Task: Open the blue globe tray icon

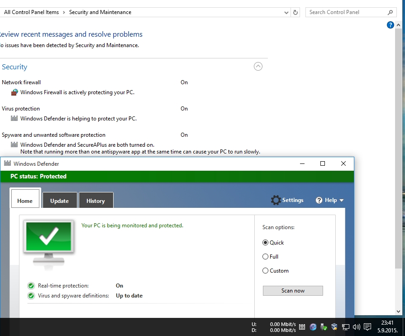Action: 313,327
